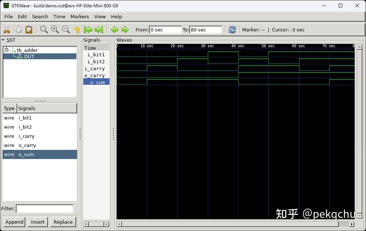
Task: Open the Search menu
Action: (40, 16)
